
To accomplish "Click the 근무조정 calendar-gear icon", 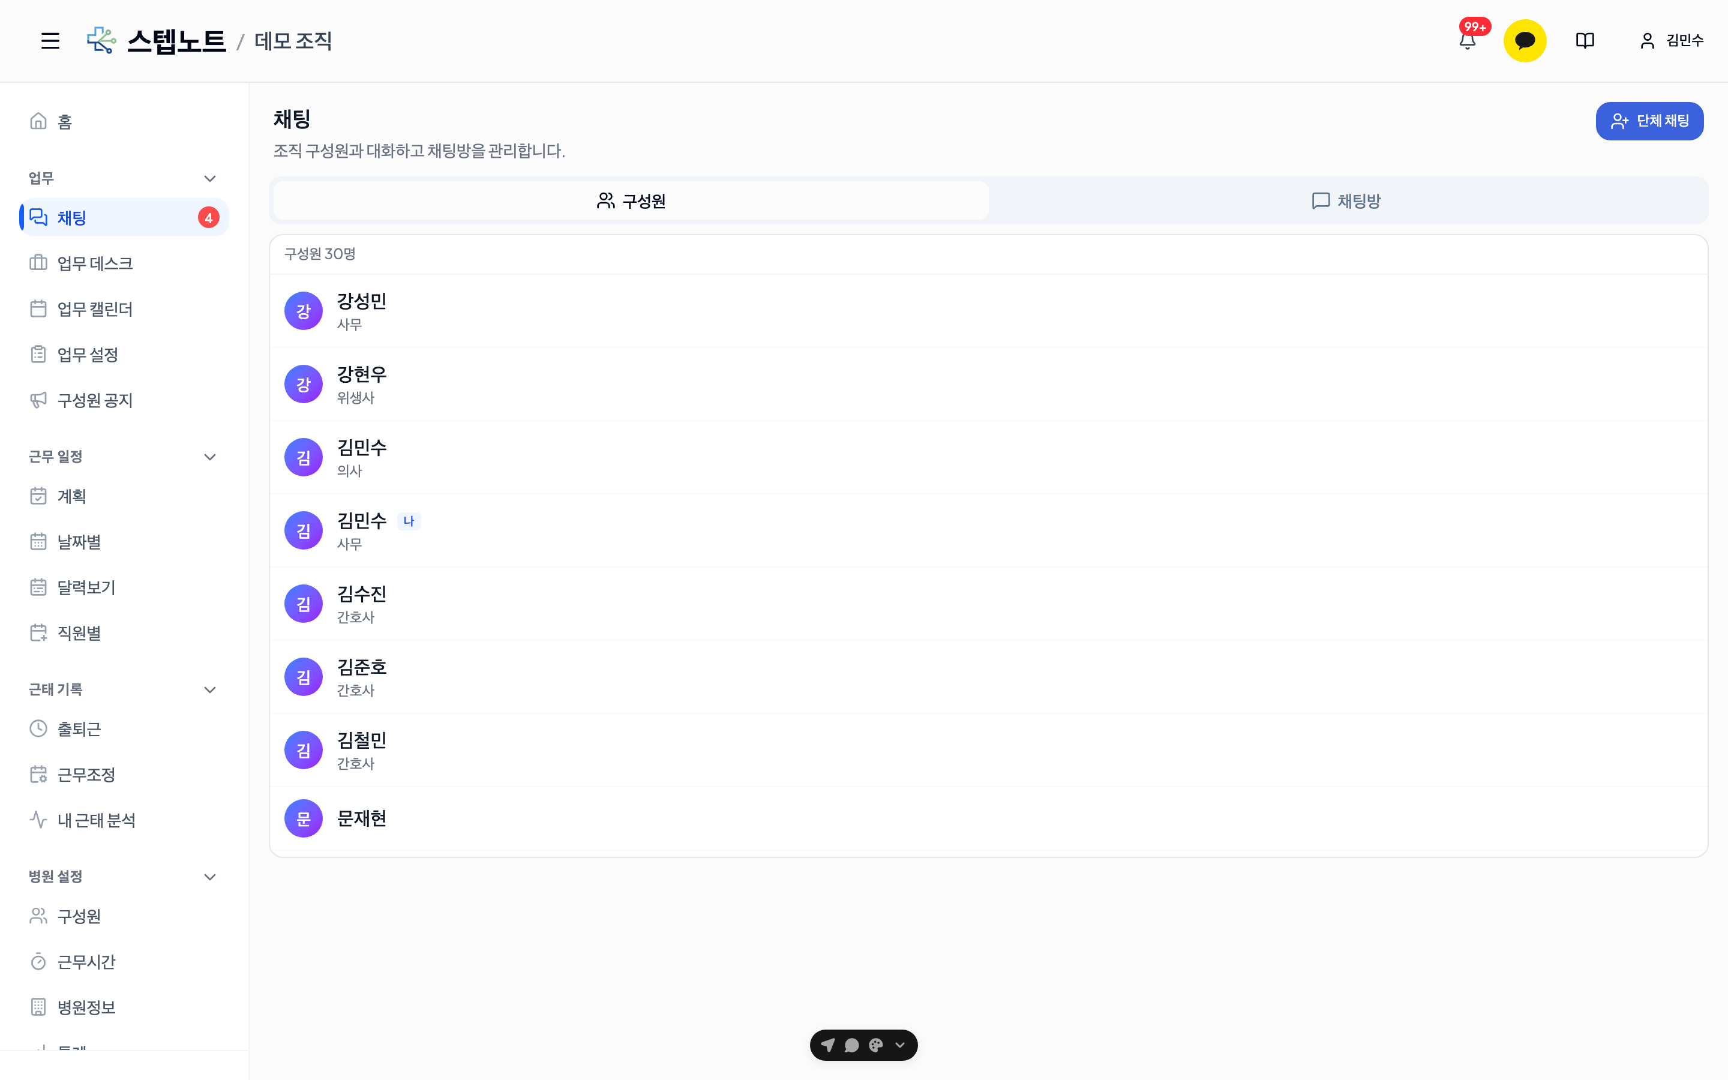I will tap(38, 774).
